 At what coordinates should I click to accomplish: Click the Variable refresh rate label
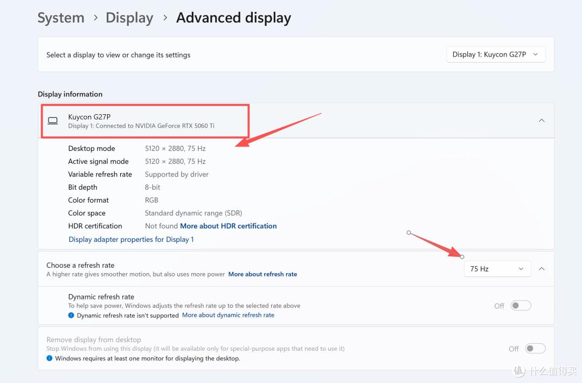click(x=100, y=175)
